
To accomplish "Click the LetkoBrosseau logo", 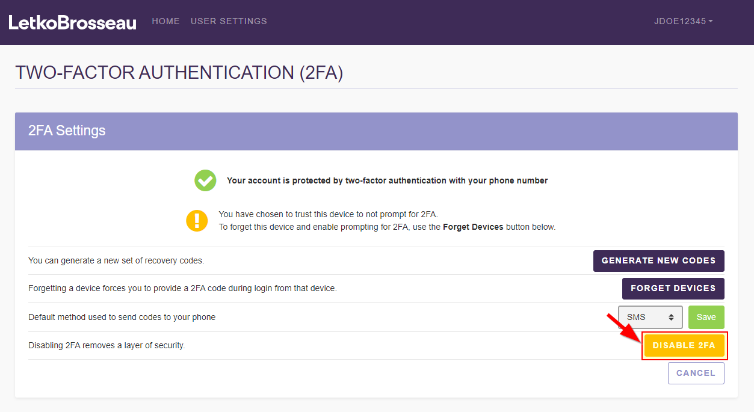I will coord(72,22).
